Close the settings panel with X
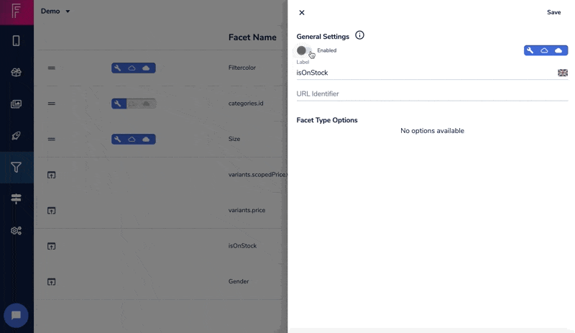 302,12
